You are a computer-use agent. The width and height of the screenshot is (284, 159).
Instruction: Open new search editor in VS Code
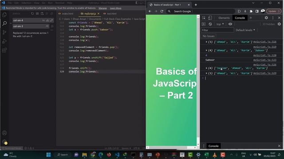point(42,14)
